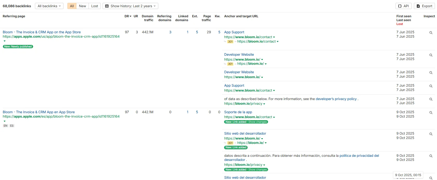The height and width of the screenshot is (180, 437).
Task: Switch to the New backlinks tab
Action: [x=82, y=6]
